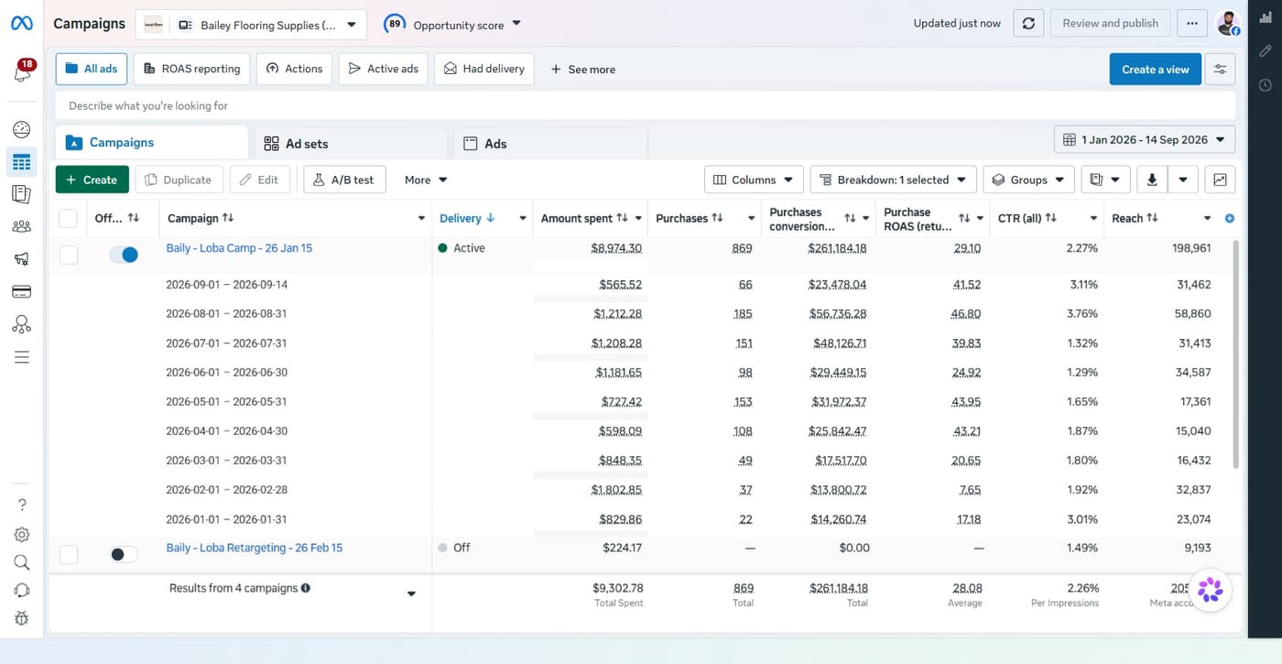Viewport: 1282px width, 664px height.
Task: Expand the More dropdown in the toolbar
Action: pos(426,180)
